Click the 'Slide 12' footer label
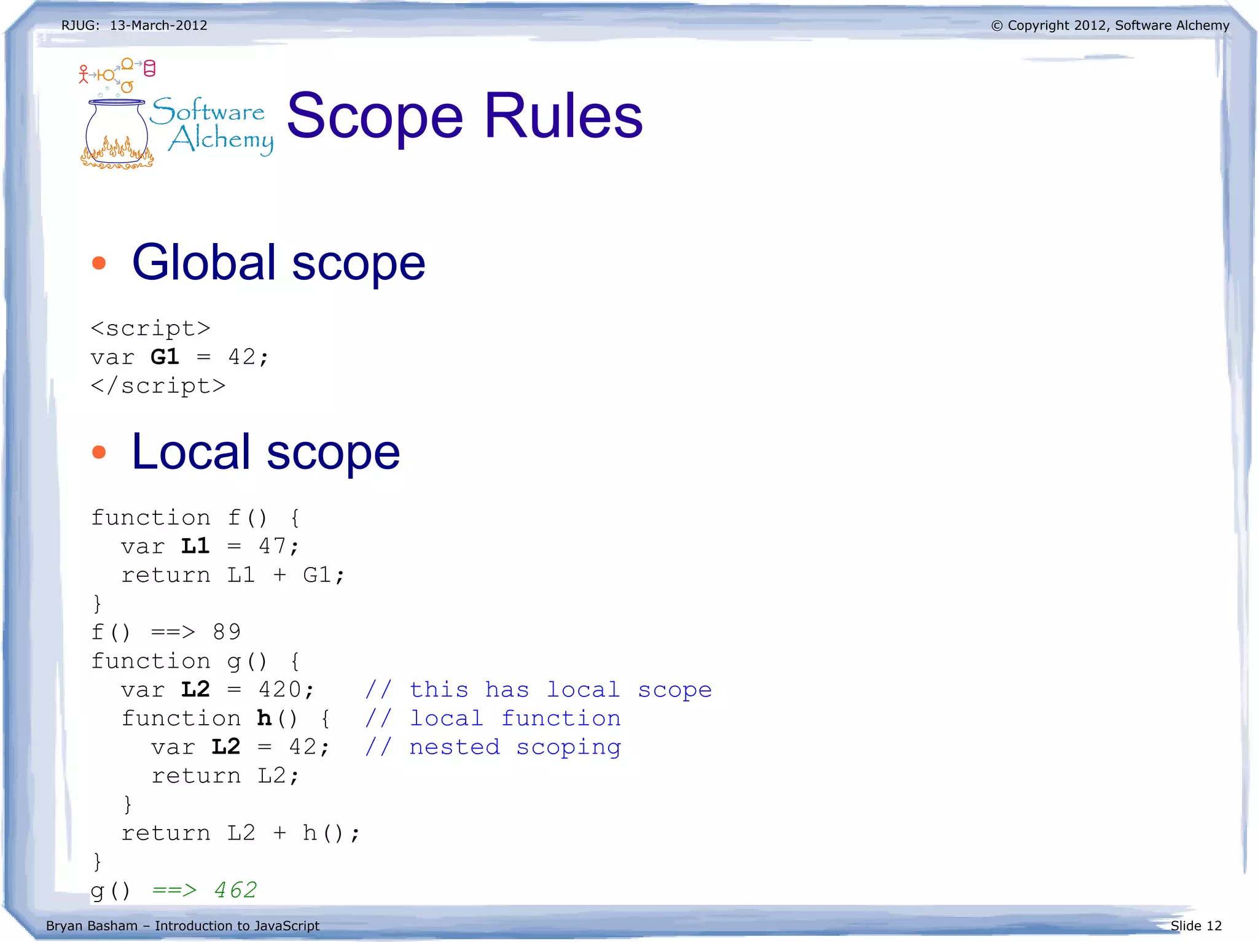This screenshot has height=942, width=1258. [1196, 925]
